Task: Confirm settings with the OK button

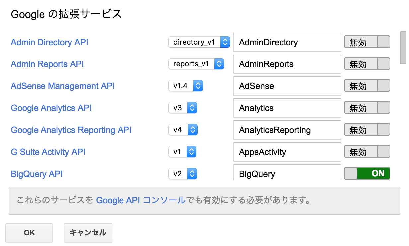Action: 29,233
